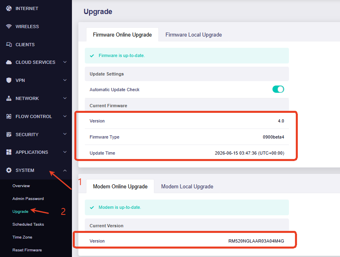Open the Reset Firmware page
340x257 pixels.
[27, 250]
